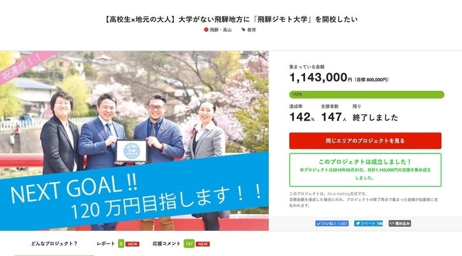Open the 飛騨・高山 area link

tap(220, 30)
